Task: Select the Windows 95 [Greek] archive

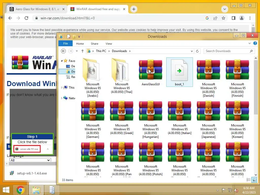Action: click(x=122, y=118)
